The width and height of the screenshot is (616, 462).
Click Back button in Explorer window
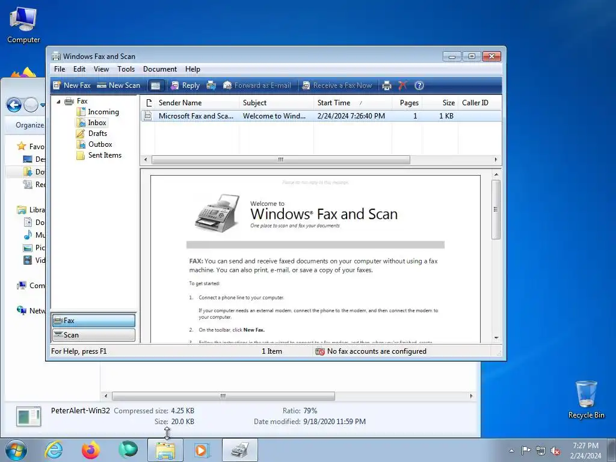click(14, 105)
